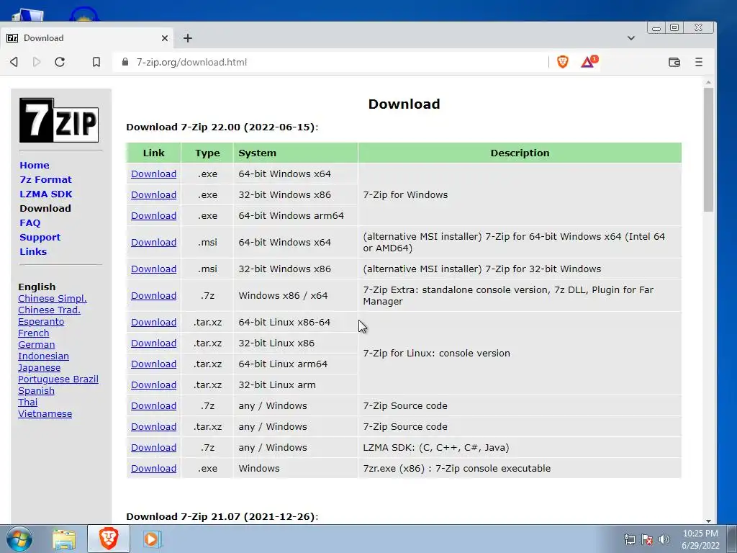Open Windows Start menu orb

[19, 539]
